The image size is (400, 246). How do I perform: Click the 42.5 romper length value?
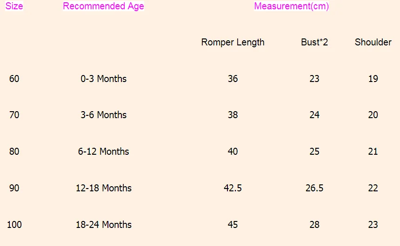click(233, 188)
